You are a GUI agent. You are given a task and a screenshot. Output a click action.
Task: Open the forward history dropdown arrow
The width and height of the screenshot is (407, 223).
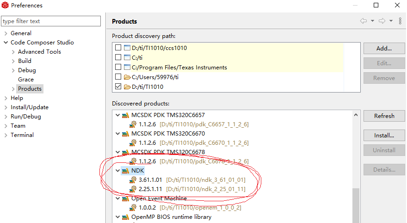(x=391, y=21)
